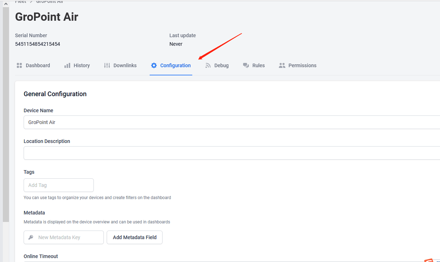Click the General Configuration heading
The width and height of the screenshot is (440, 262).
[x=55, y=94]
